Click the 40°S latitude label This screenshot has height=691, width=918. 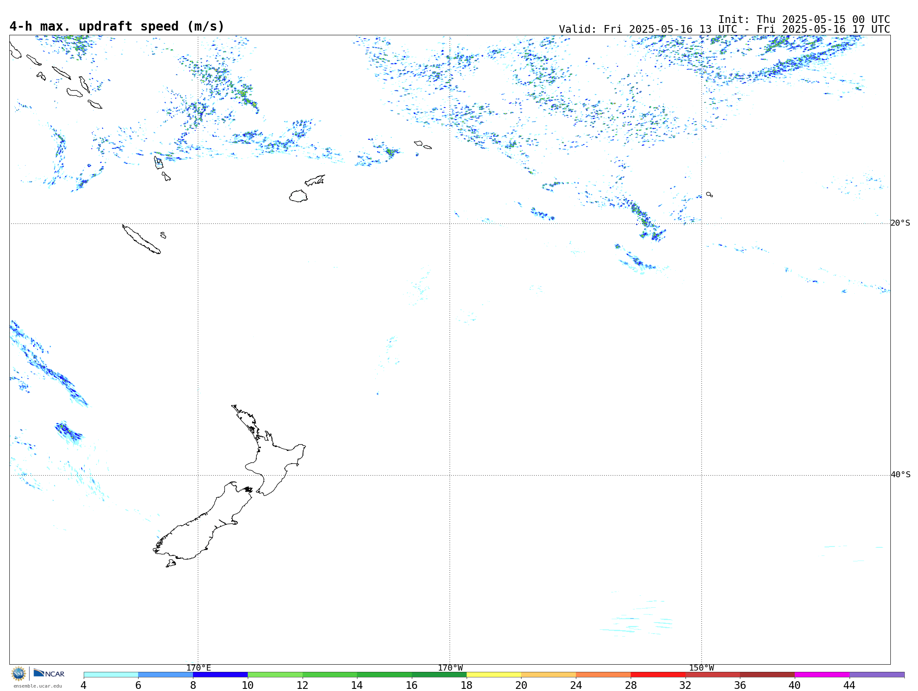900,475
